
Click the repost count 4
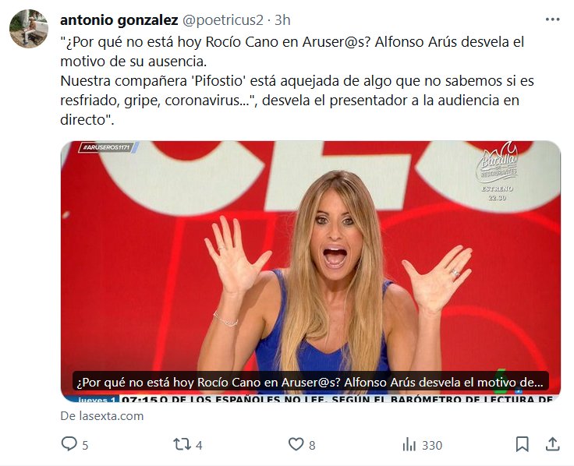[199, 445]
